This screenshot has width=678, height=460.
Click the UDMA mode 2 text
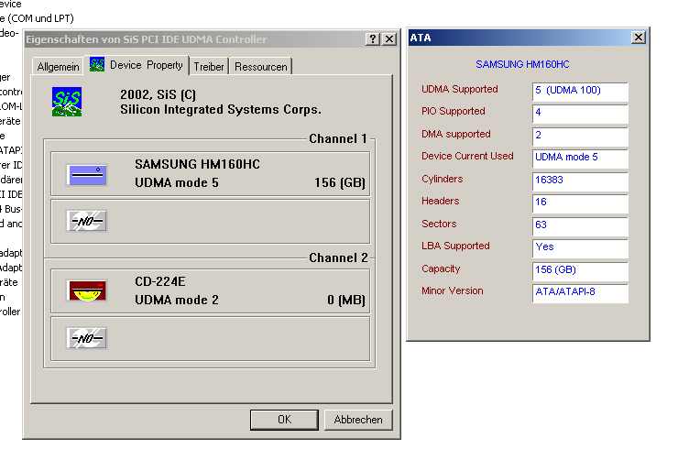coord(177,300)
